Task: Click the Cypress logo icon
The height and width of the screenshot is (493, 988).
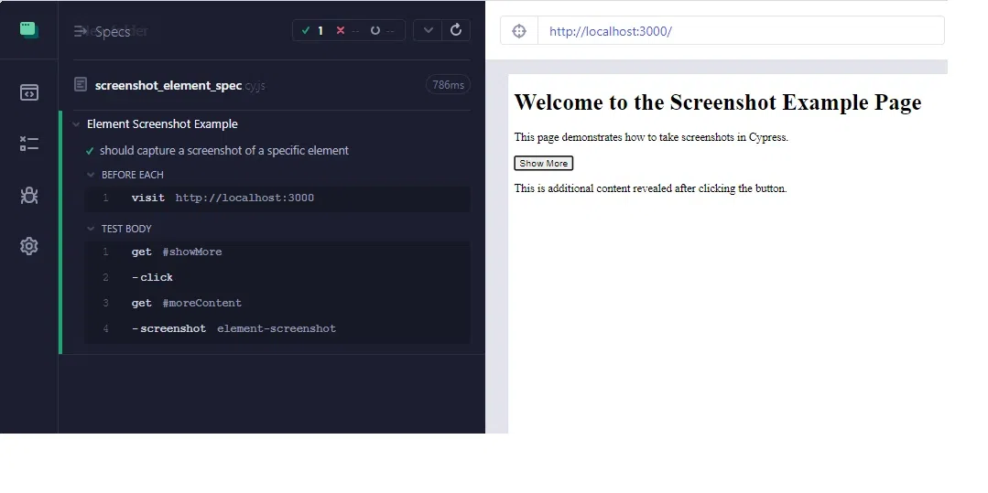Action: [x=29, y=29]
